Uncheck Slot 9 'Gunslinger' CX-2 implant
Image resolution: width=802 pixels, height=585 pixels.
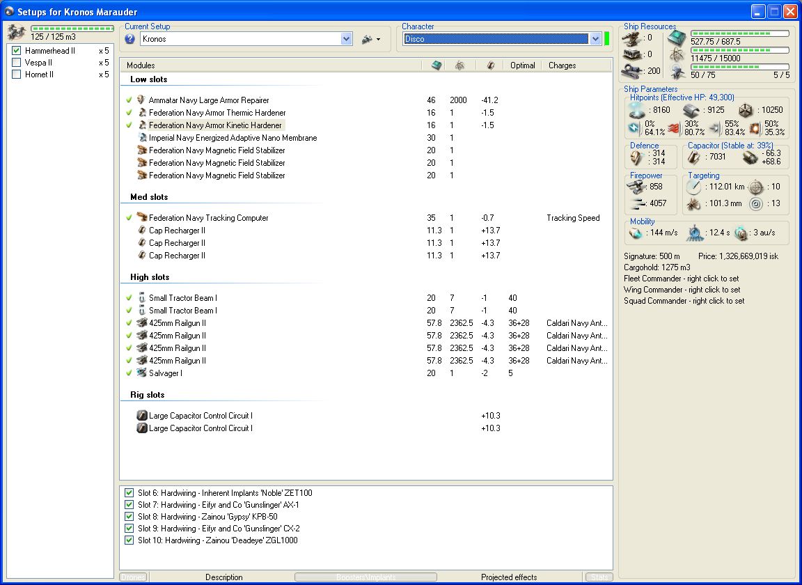[x=129, y=528]
